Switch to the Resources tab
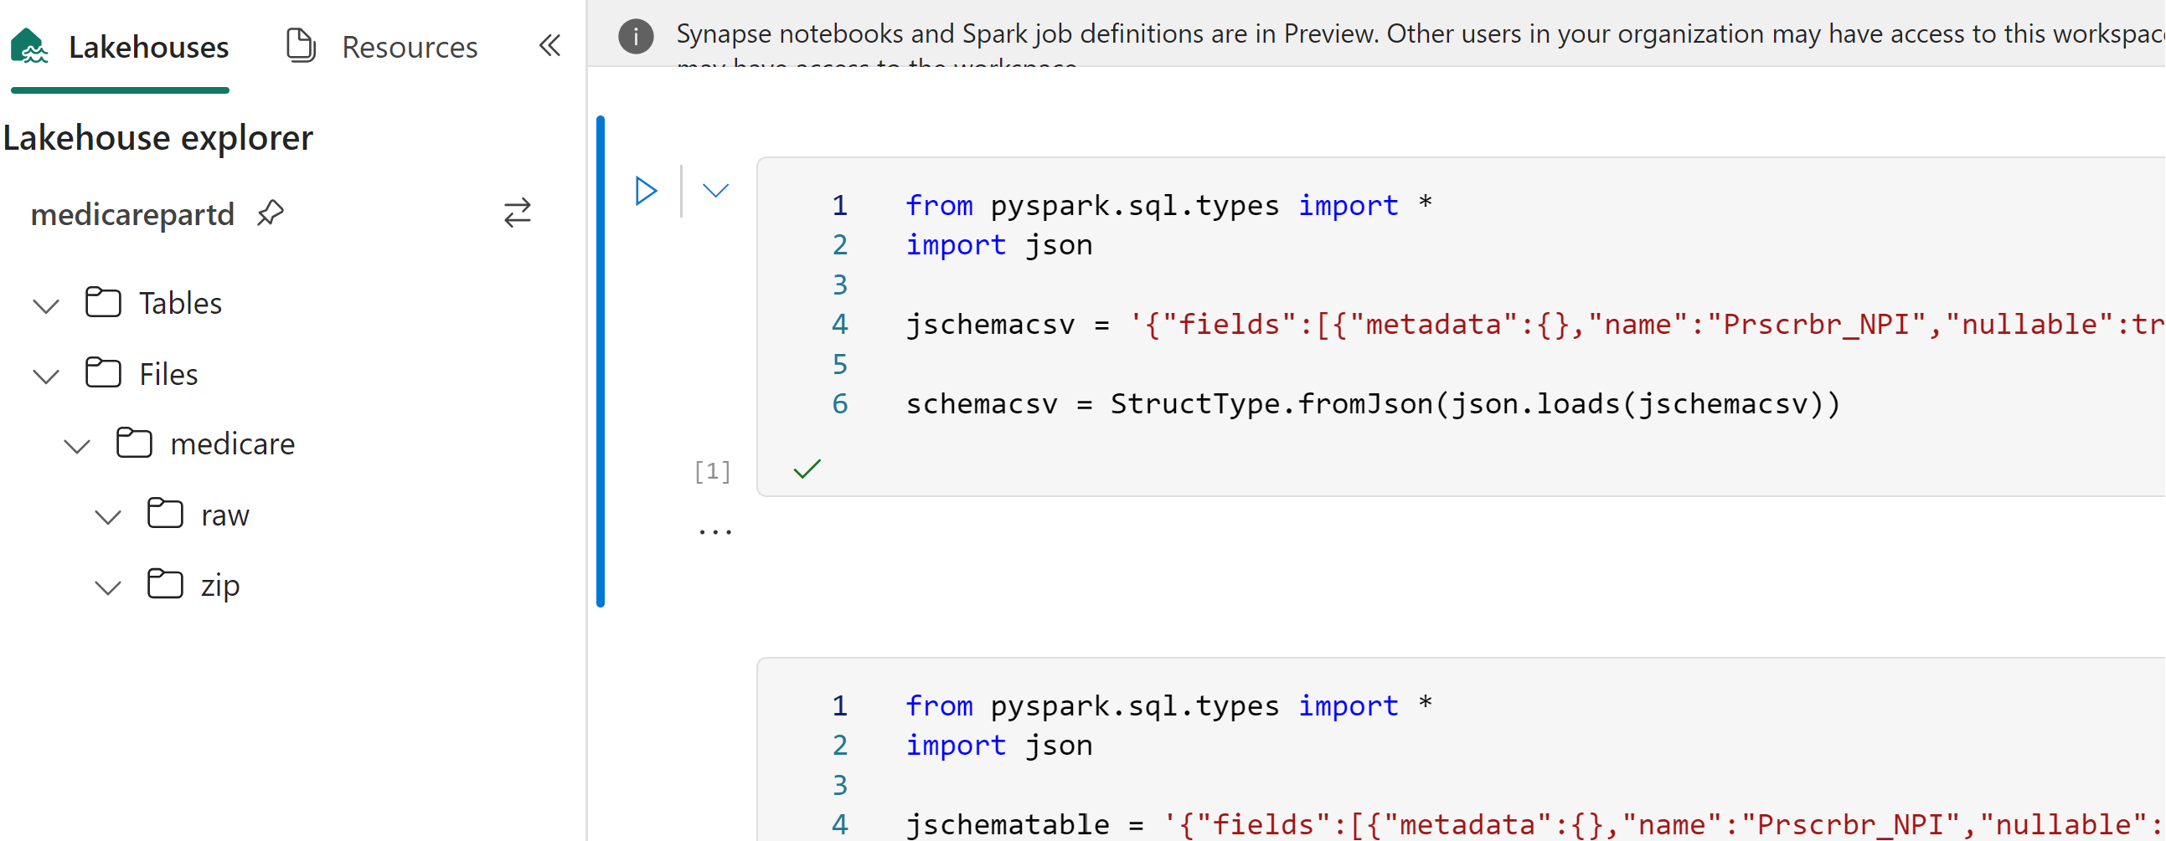 coord(382,47)
